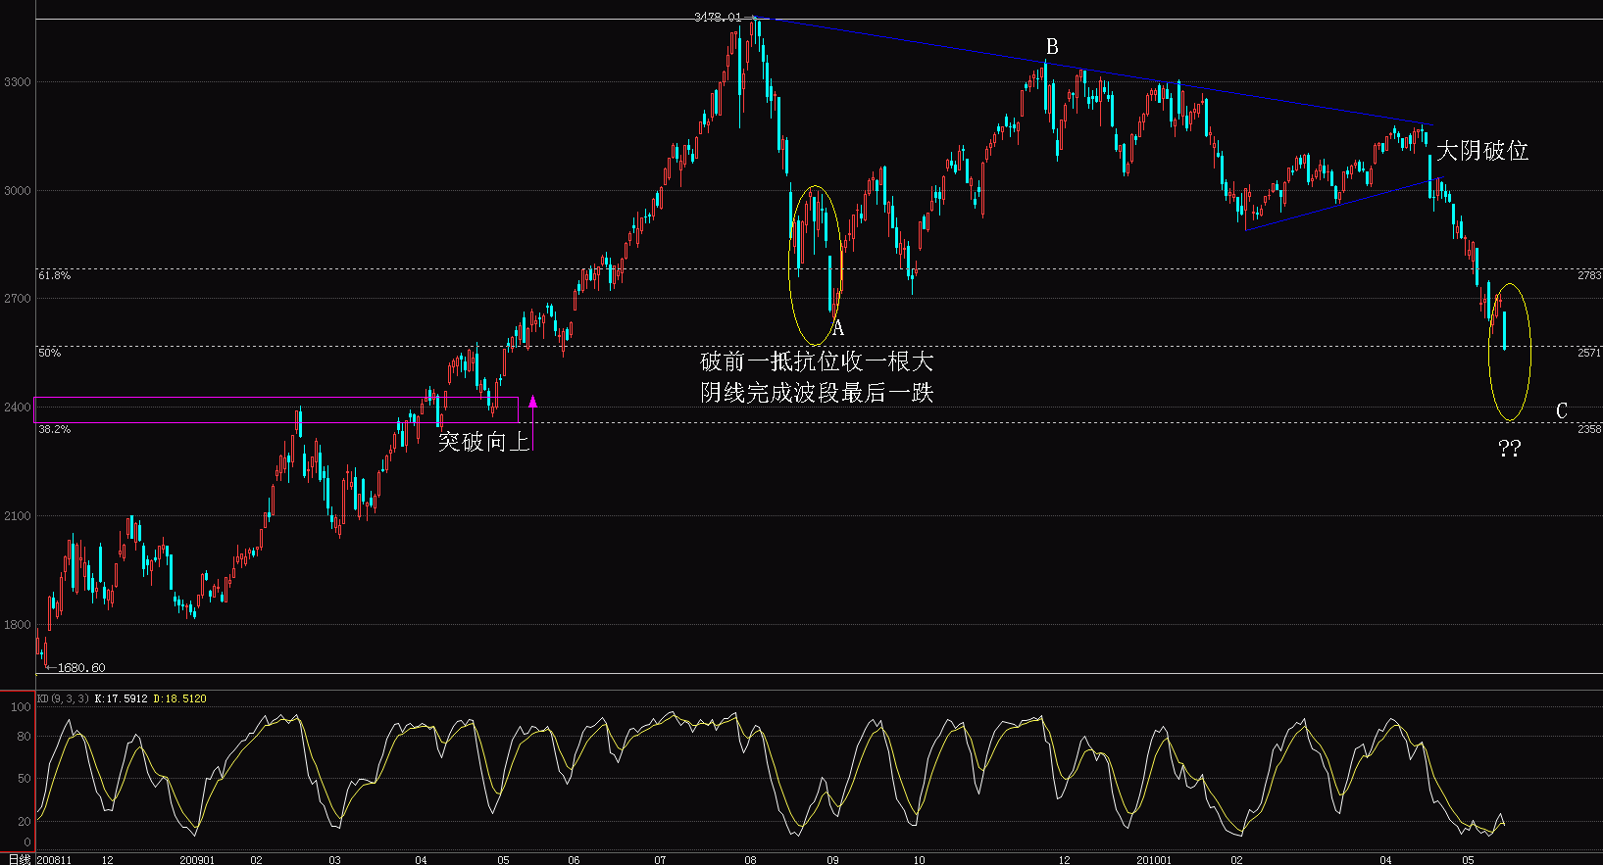Click the 08 month label

pyautogui.click(x=750, y=860)
